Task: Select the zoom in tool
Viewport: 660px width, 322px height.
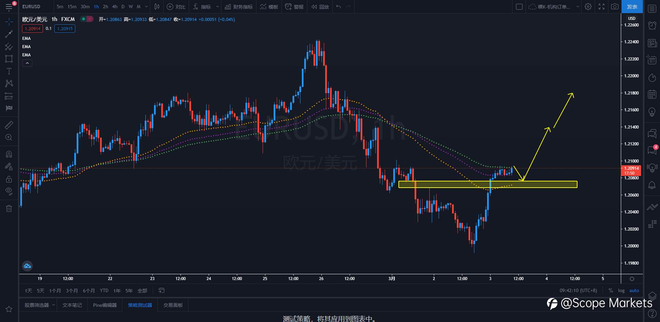Action: point(9,137)
